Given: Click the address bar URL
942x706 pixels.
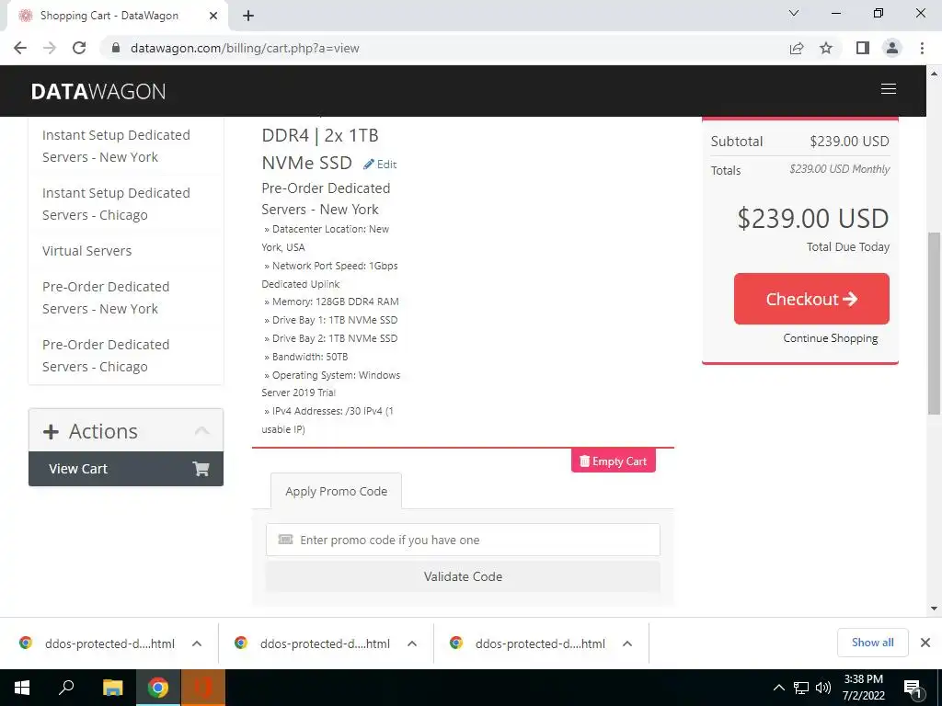Looking at the screenshot, I should [x=245, y=48].
